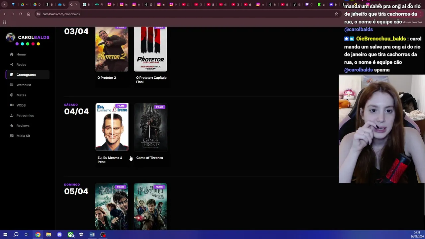Image resolution: width=425 pixels, height=239 pixels.
Task: View site information icon in address bar
Action: pyautogui.click(x=38, y=14)
